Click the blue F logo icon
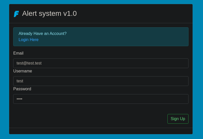The image size is (203, 139). (x=16, y=14)
